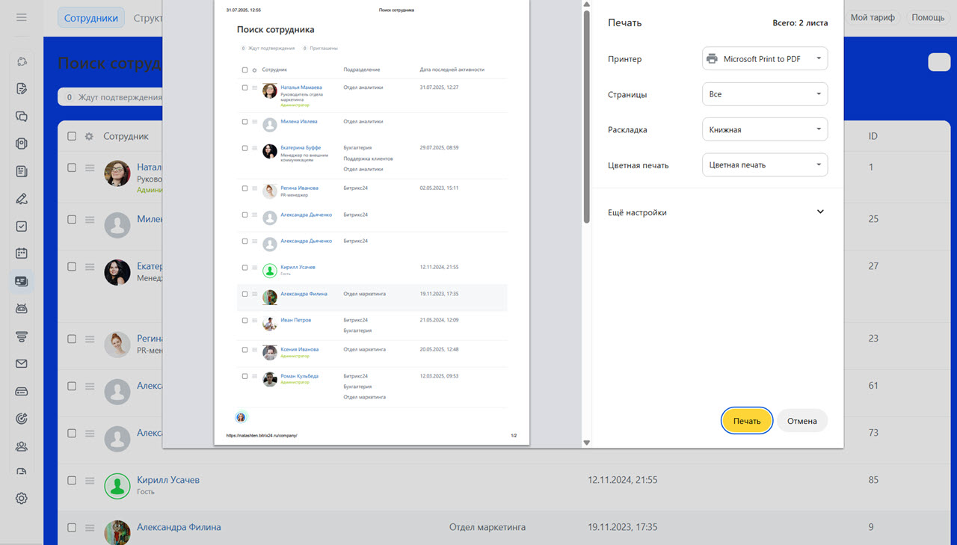Open row actions menu for Кирилл Усачев
Screen dimensions: 957x545
tap(90, 480)
